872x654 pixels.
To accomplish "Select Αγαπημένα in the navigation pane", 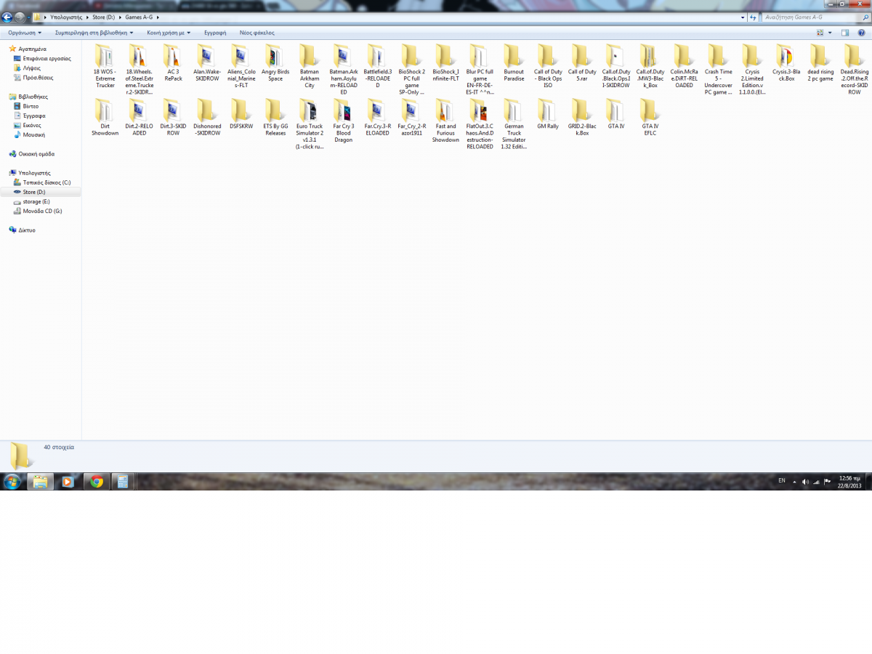I will click(x=32, y=49).
